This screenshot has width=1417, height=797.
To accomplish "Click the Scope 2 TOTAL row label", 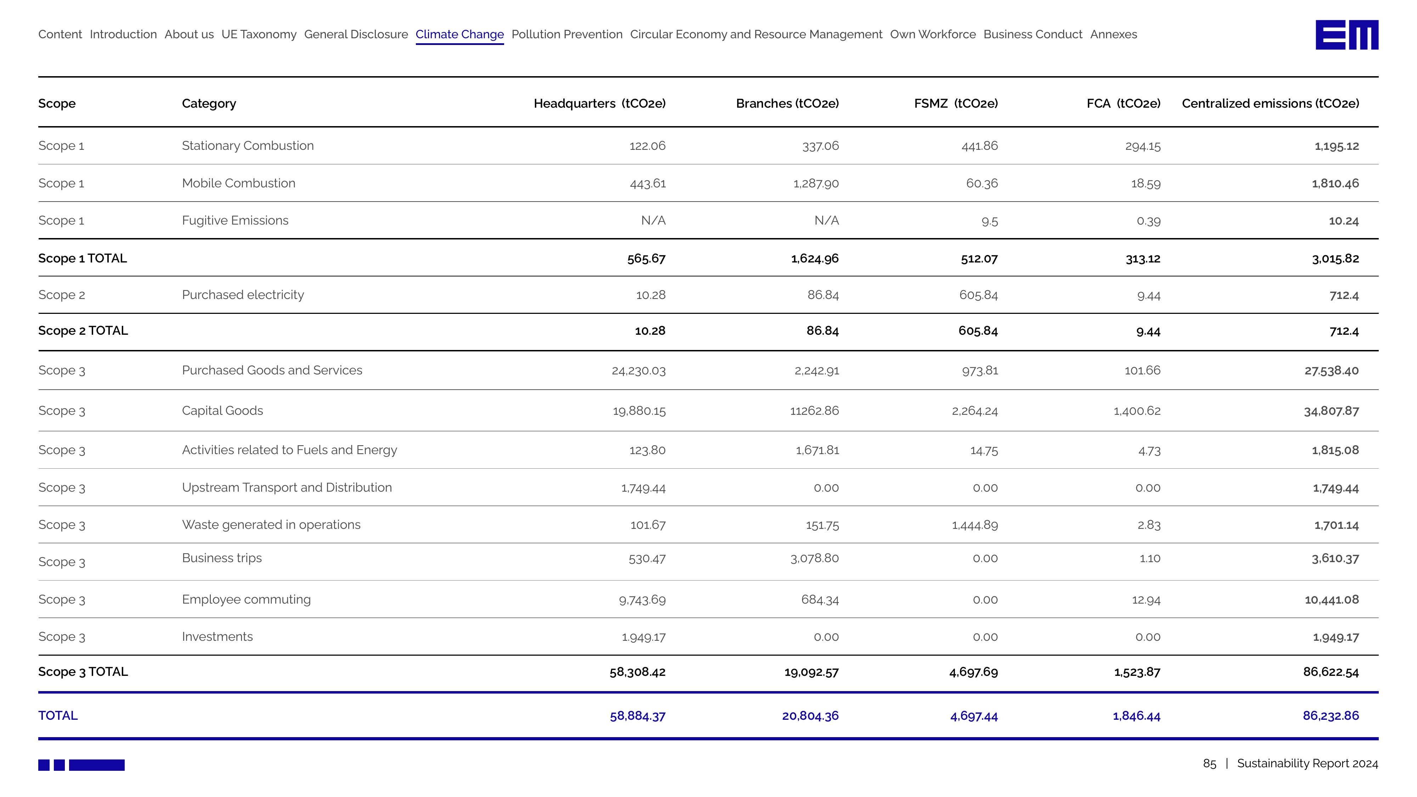I will [83, 330].
